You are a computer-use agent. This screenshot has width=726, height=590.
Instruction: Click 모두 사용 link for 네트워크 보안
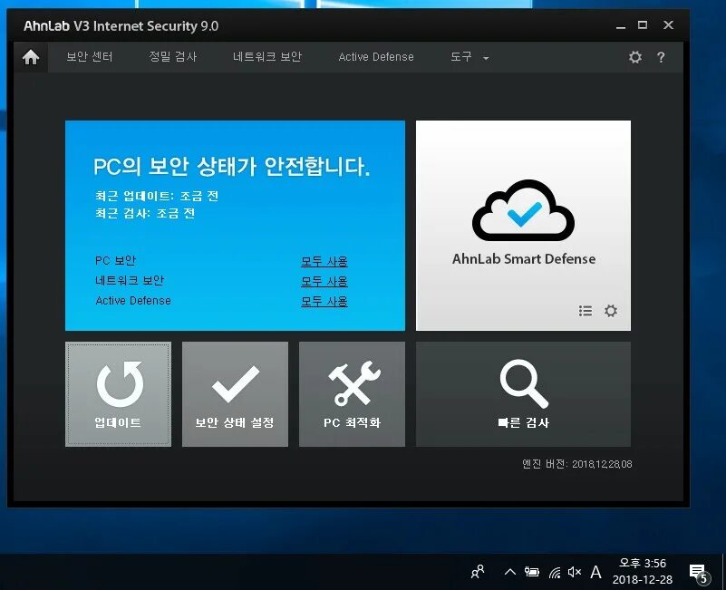(x=324, y=282)
